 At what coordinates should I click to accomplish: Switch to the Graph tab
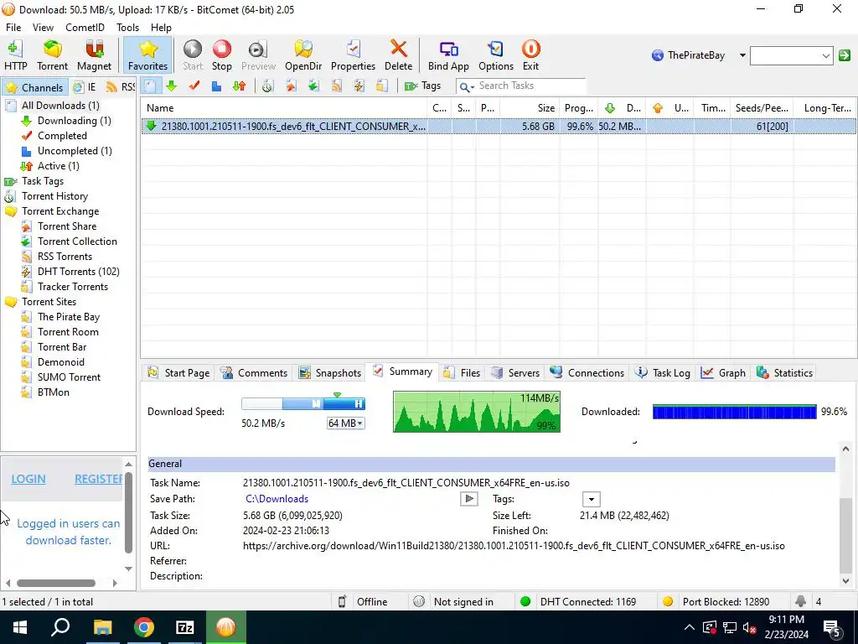coord(723,373)
